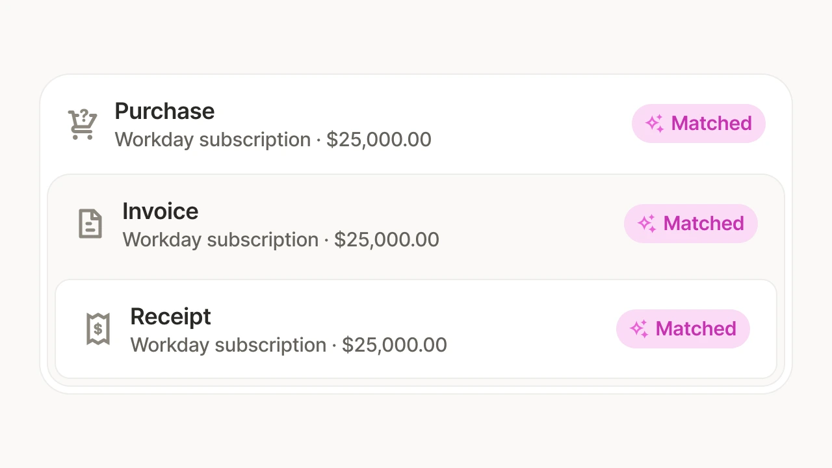
Task: Click the sparkle icon in Invoice's Matched badge
Action: pos(647,224)
